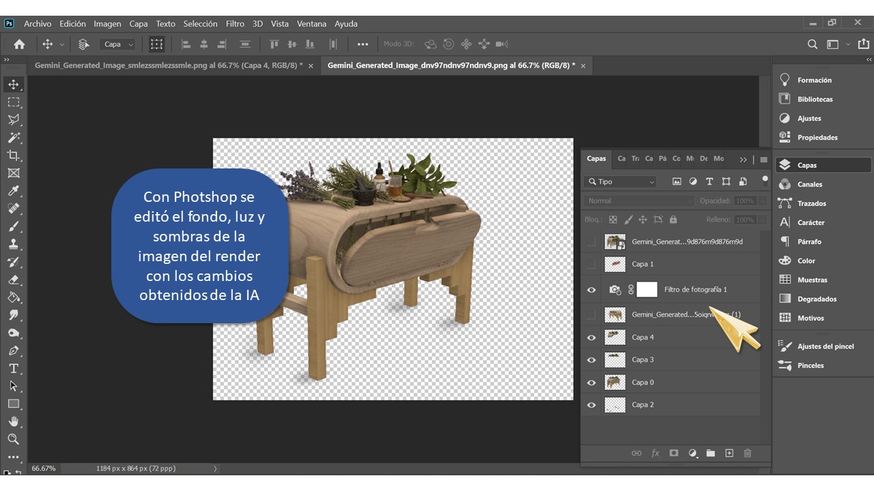Choose the Eraser tool
The width and height of the screenshot is (874, 491).
click(x=14, y=280)
